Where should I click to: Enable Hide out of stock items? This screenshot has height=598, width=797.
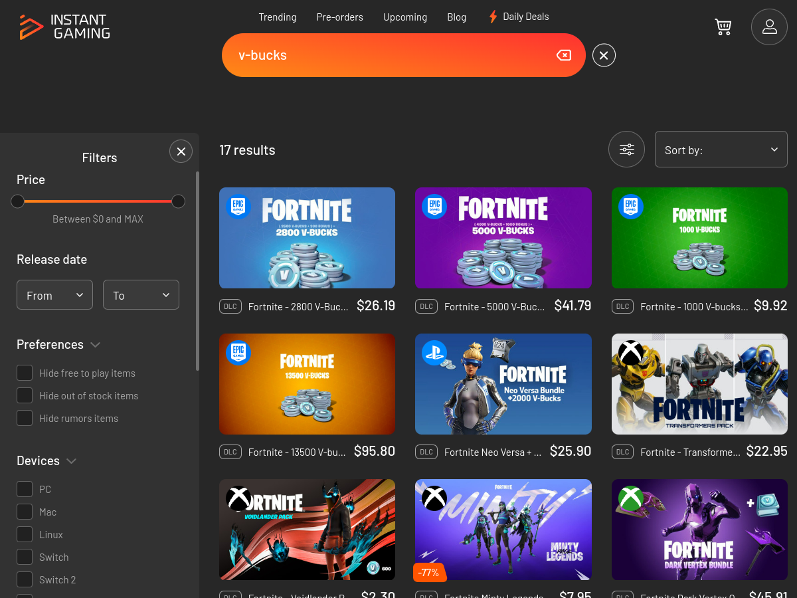point(25,396)
